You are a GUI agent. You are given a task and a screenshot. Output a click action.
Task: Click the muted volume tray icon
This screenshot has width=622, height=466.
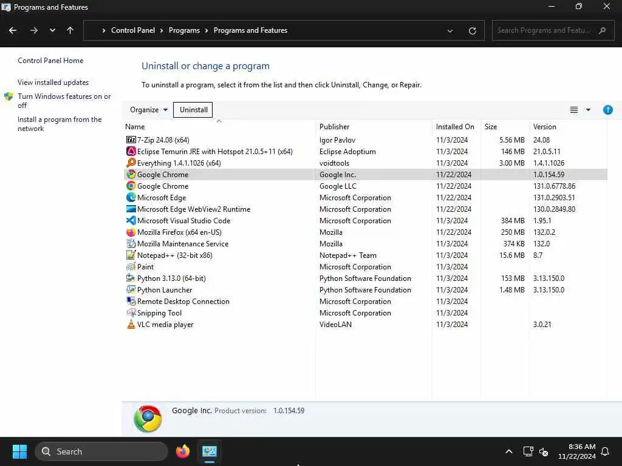tap(544, 451)
